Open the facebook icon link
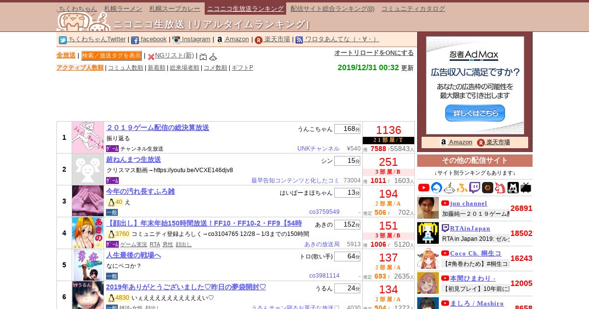This screenshot has width=589, height=309. (135, 40)
